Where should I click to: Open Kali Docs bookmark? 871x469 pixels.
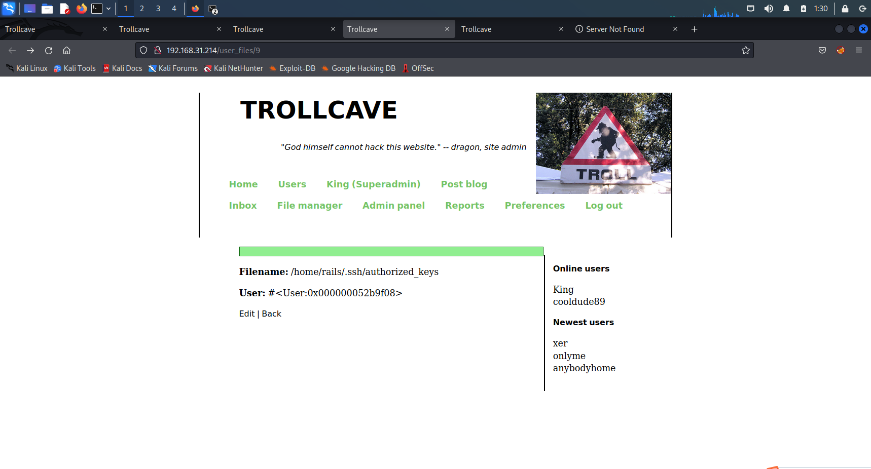point(122,68)
